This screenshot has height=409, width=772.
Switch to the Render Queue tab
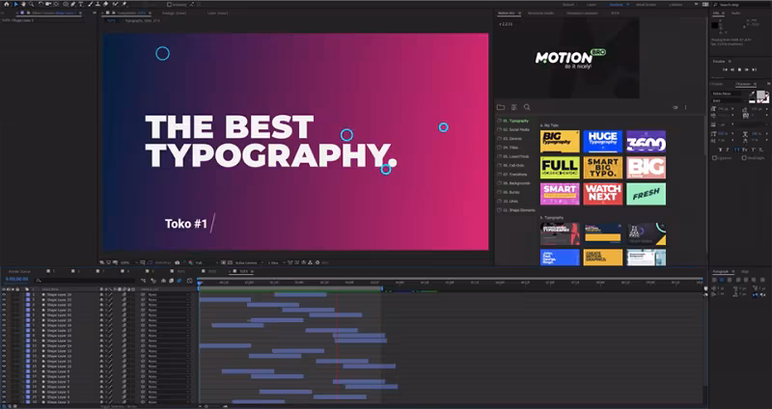click(18, 272)
